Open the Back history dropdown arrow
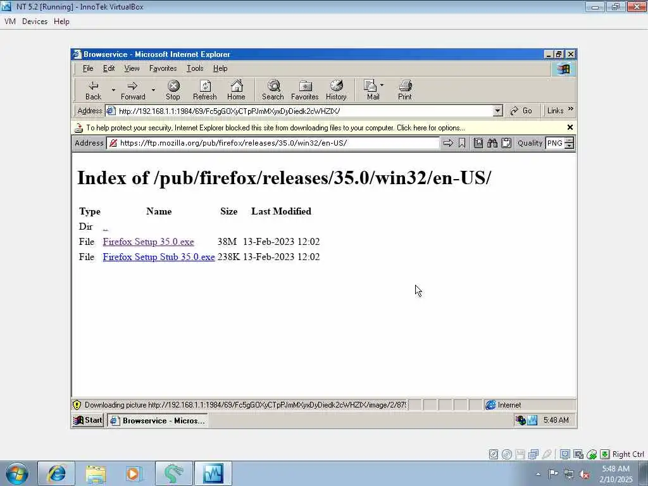 [x=113, y=90]
